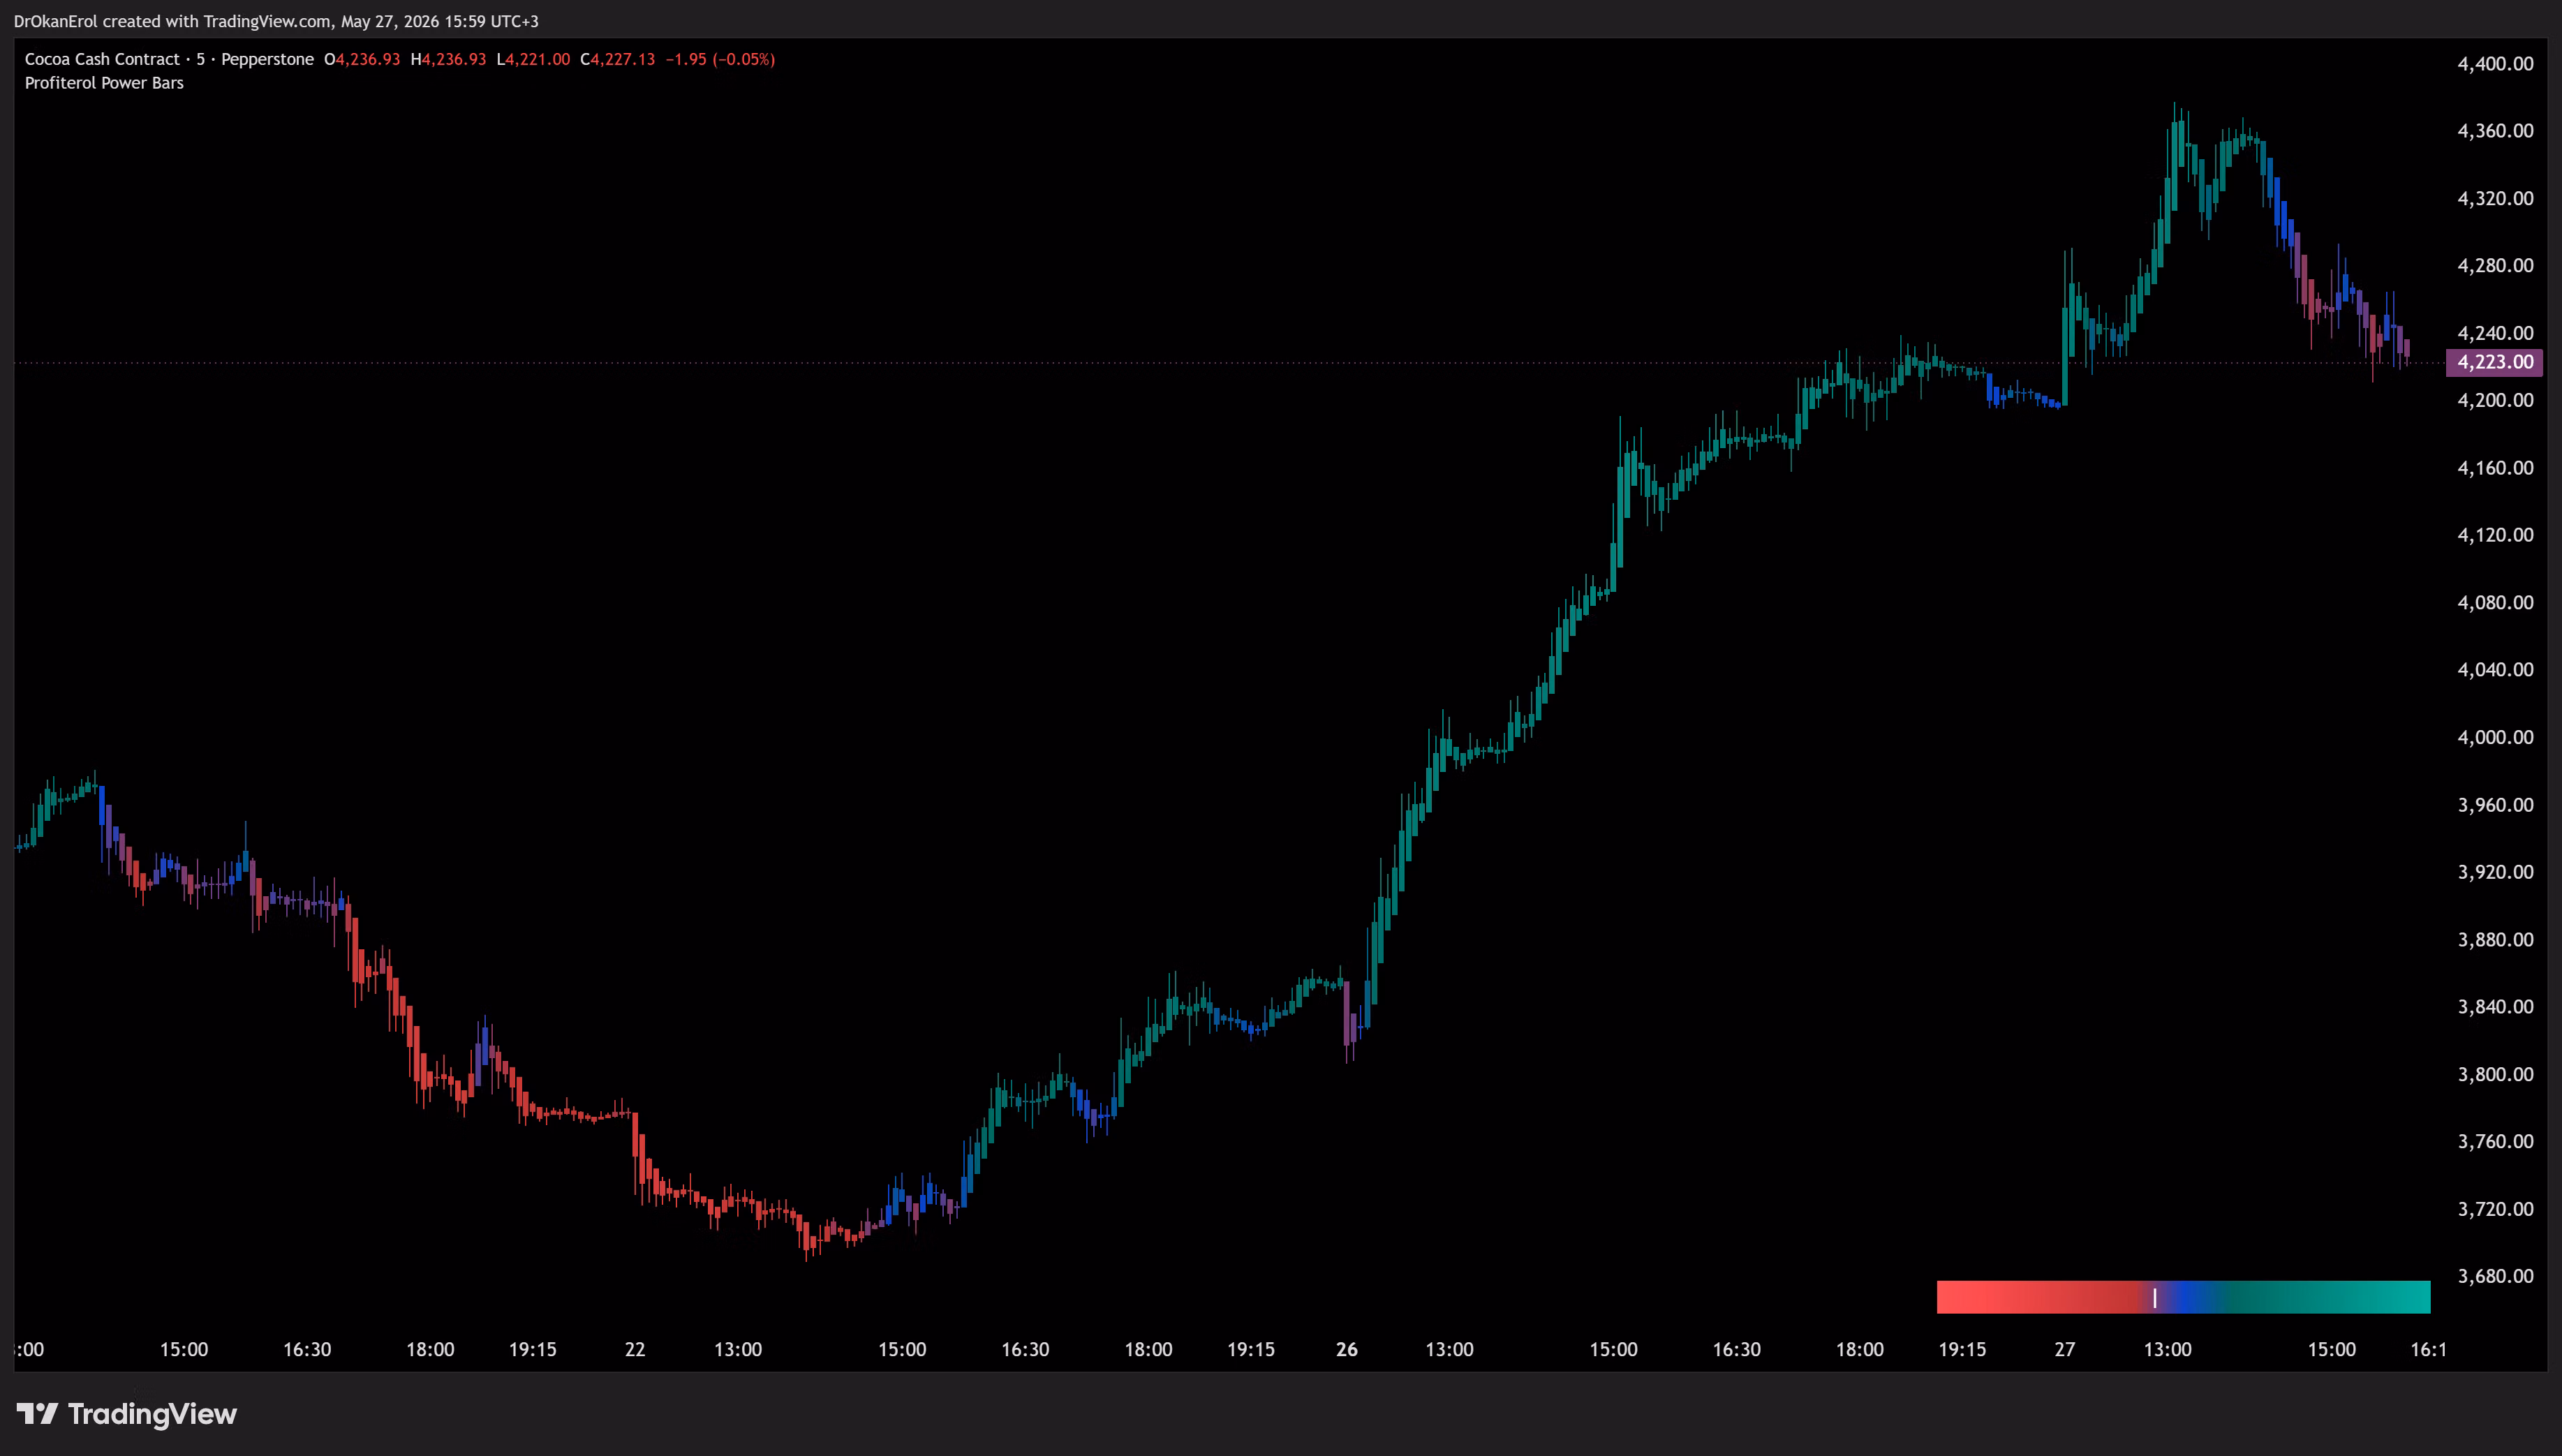Viewport: 2562px width, 1456px height.
Task: Click the 3,760.00 price axis label
Action: pos(2495,1141)
